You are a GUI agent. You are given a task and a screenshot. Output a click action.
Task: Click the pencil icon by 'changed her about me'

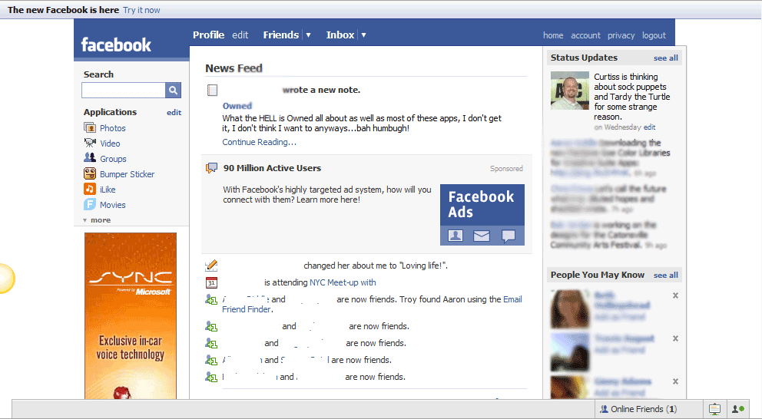pos(211,265)
